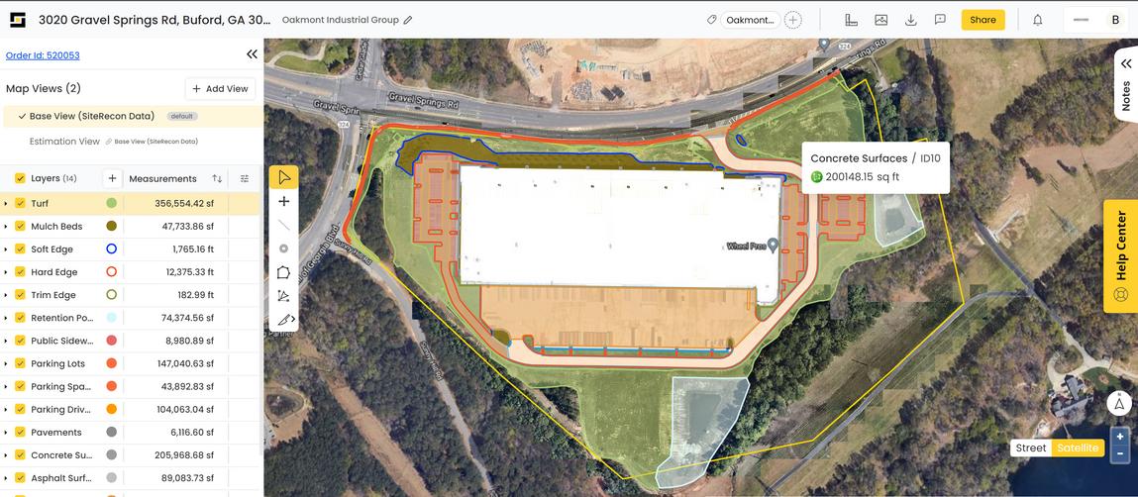Image resolution: width=1138 pixels, height=497 pixels.
Task: Select the polygon drawing tool
Action: tap(284, 272)
